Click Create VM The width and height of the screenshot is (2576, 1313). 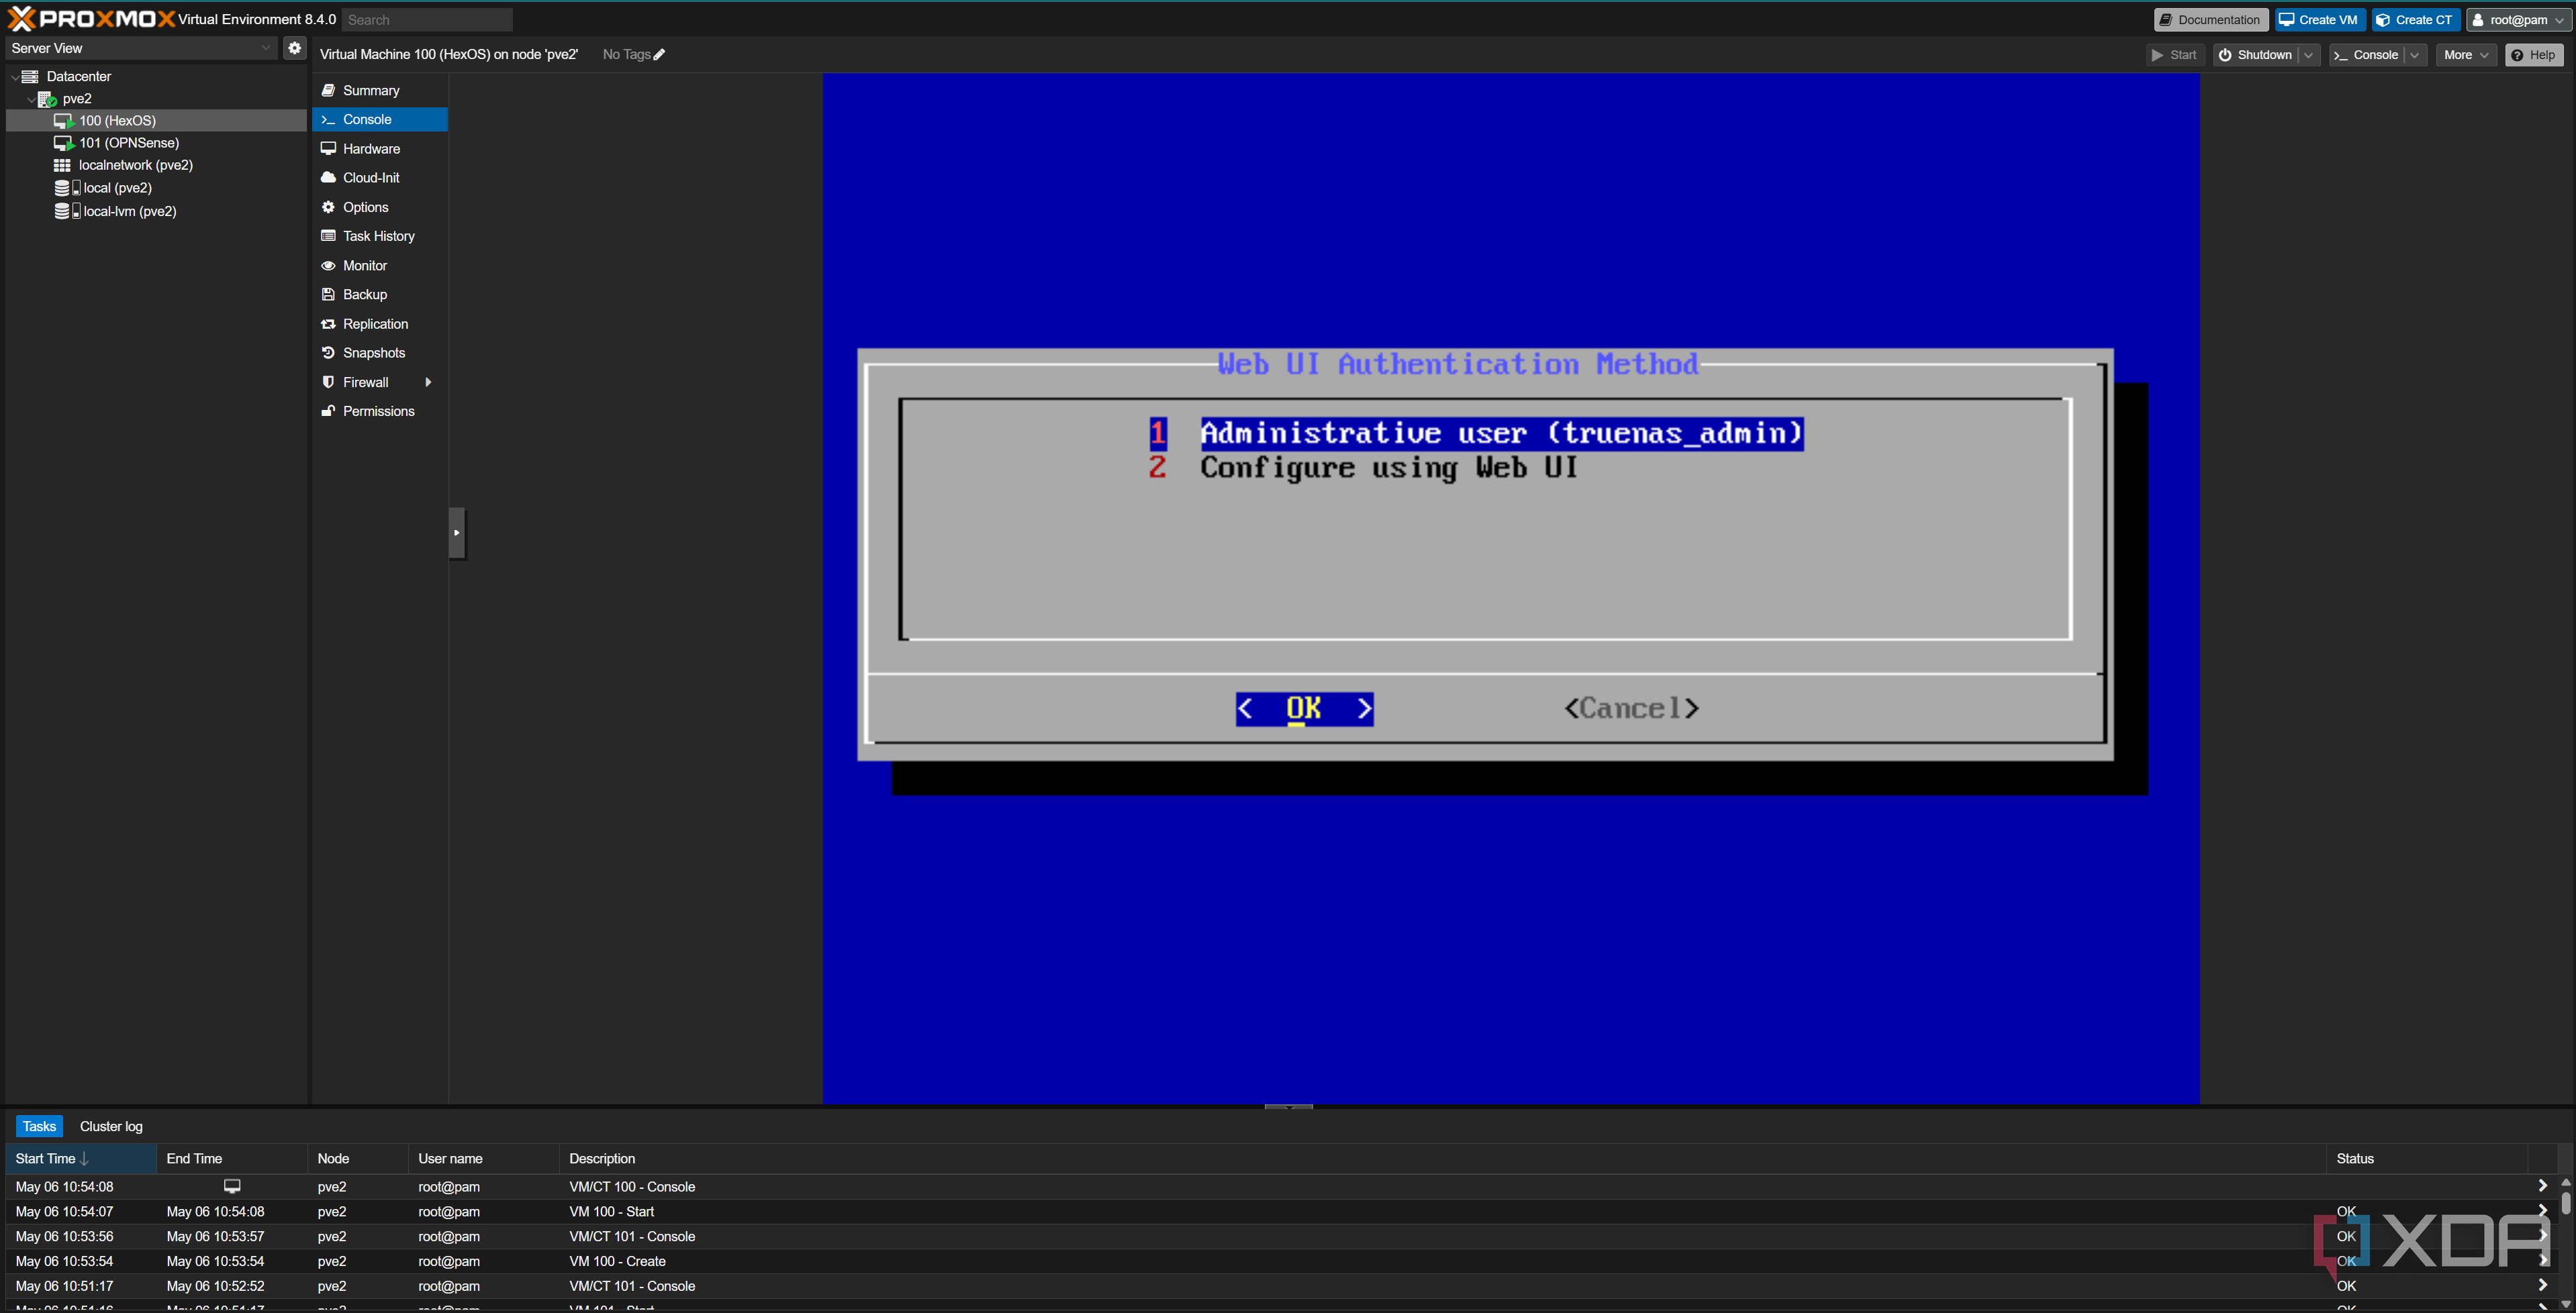(2319, 20)
